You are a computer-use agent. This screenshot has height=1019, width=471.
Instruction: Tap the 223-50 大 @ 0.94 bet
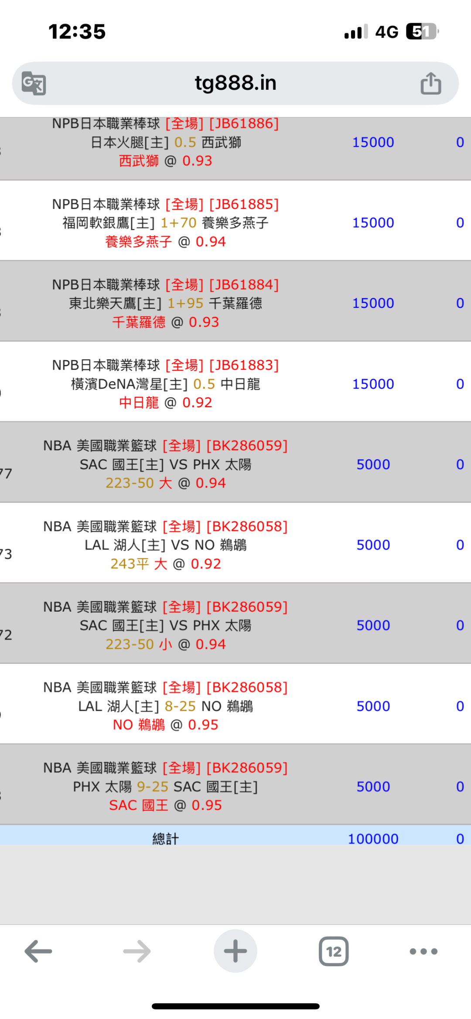pyautogui.click(x=165, y=483)
